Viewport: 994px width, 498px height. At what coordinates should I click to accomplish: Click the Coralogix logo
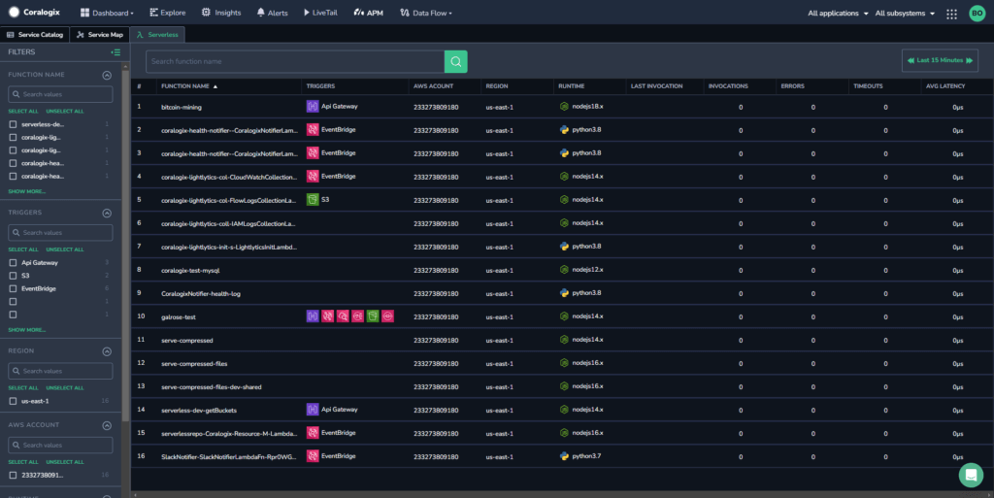click(x=34, y=12)
